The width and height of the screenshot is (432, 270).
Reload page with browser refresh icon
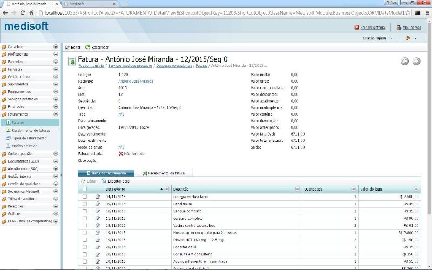pyautogui.click(x=23, y=12)
